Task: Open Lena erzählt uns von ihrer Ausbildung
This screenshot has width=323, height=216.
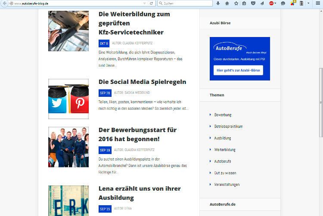Action: [x=140, y=193]
